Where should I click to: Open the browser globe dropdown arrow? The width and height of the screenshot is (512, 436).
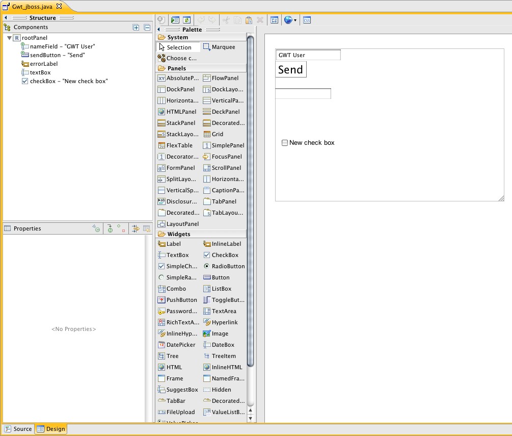coord(295,20)
